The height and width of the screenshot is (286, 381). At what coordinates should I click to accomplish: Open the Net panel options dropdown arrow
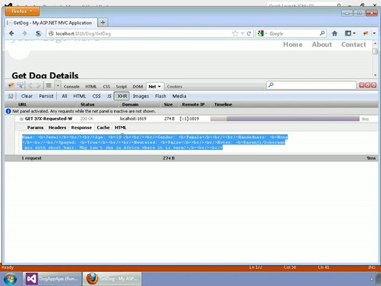point(160,87)
